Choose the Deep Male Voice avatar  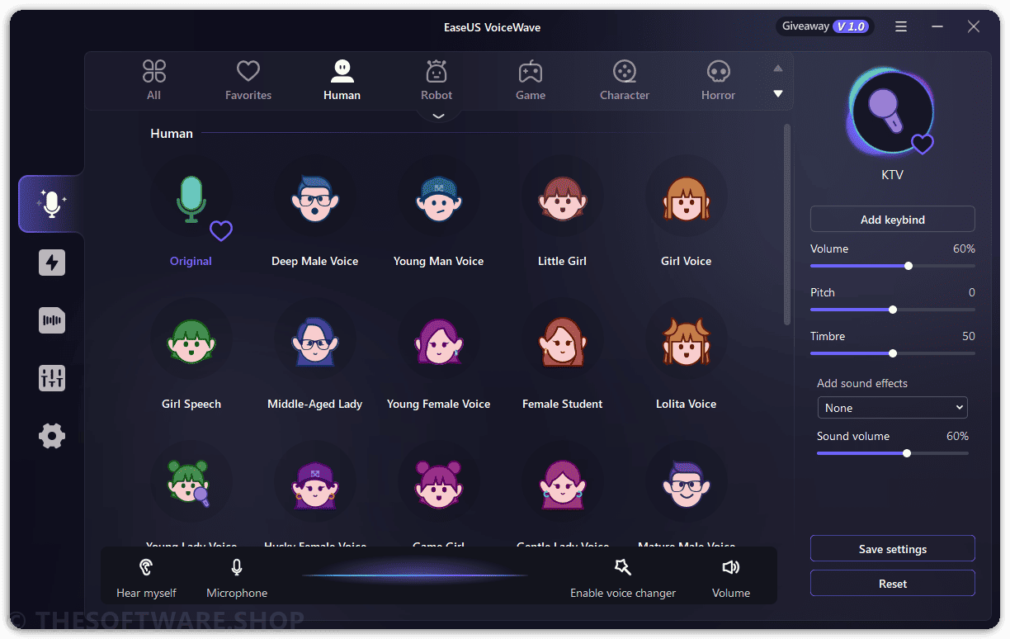(314, 199)
